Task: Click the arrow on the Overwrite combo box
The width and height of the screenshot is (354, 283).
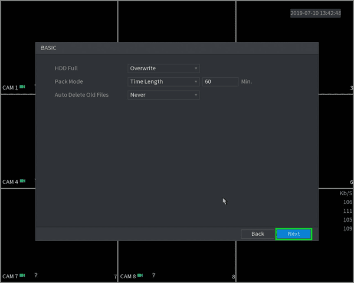Action: [196, 68]
